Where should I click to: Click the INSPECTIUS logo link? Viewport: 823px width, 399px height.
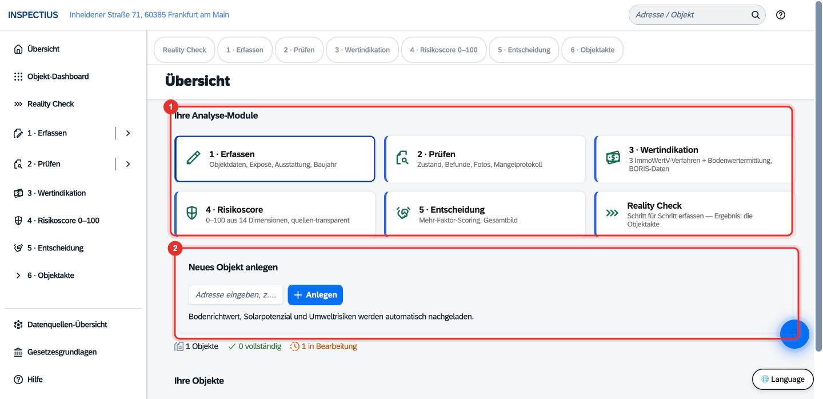point(33,15)
